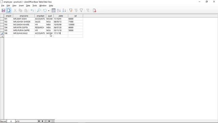Sort ascending A-Z icon
Viewport: 218px width, 123px height.
point(59,11)
